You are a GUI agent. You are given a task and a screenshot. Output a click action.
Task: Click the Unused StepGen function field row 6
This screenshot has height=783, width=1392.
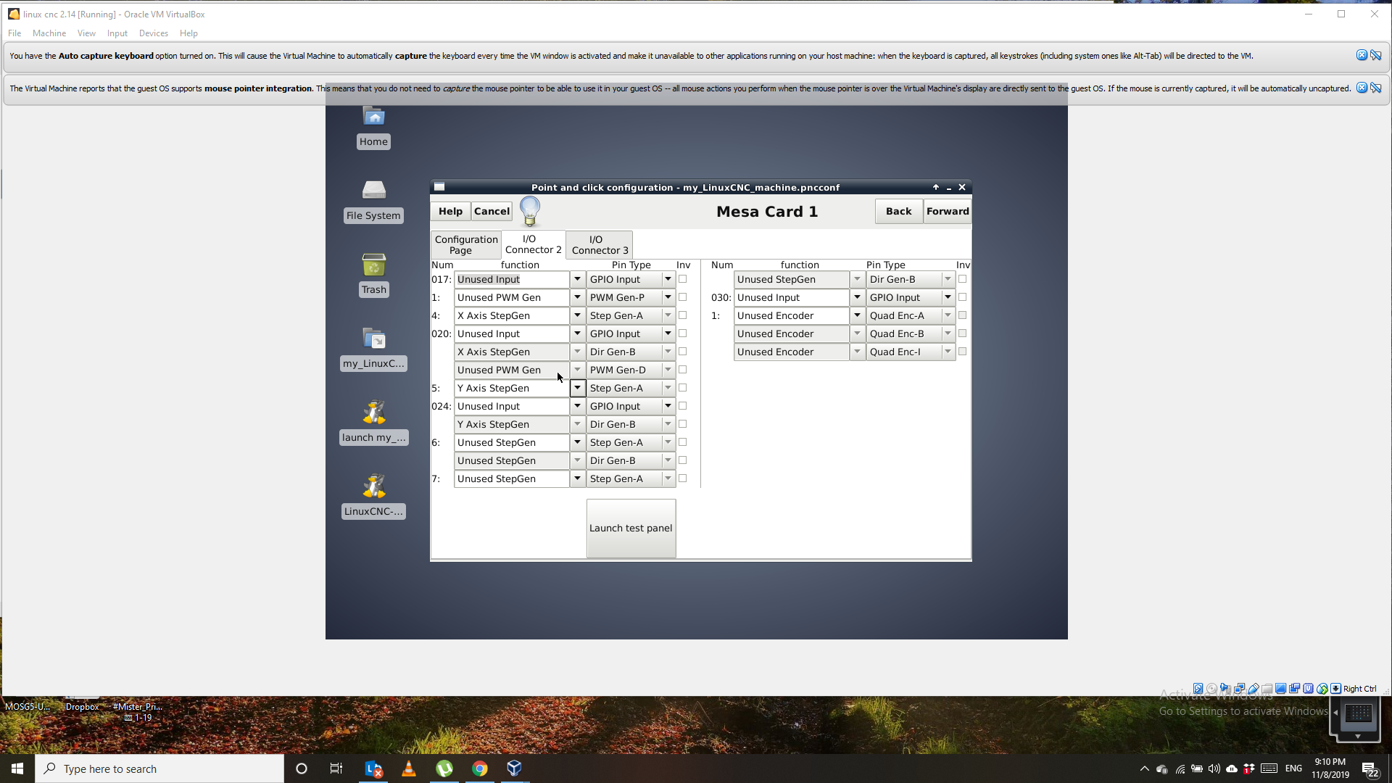512,442
